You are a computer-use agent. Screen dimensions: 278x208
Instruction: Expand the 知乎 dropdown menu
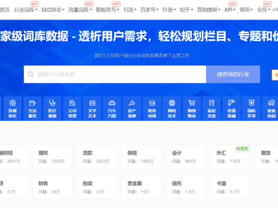pos(187,10)
